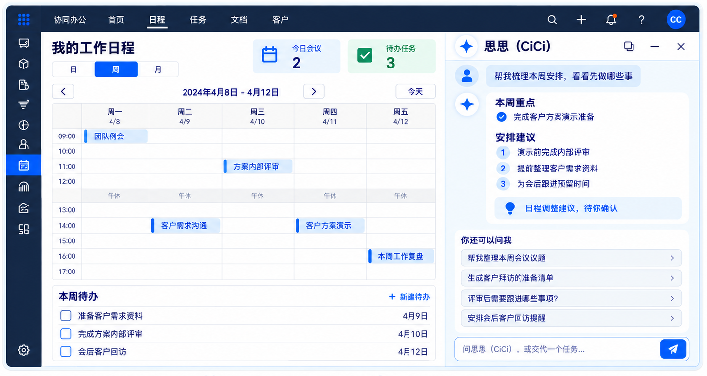
Task: Go to previous week with left chevron
Action: pos(63,91)
